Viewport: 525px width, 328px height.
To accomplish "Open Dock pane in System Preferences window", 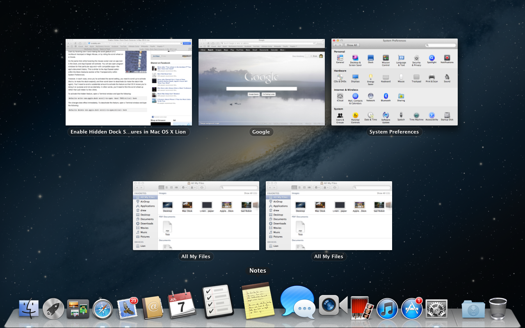I will click(x=370, y=59).
